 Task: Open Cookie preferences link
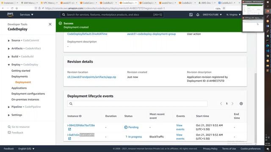click(251, 149)
